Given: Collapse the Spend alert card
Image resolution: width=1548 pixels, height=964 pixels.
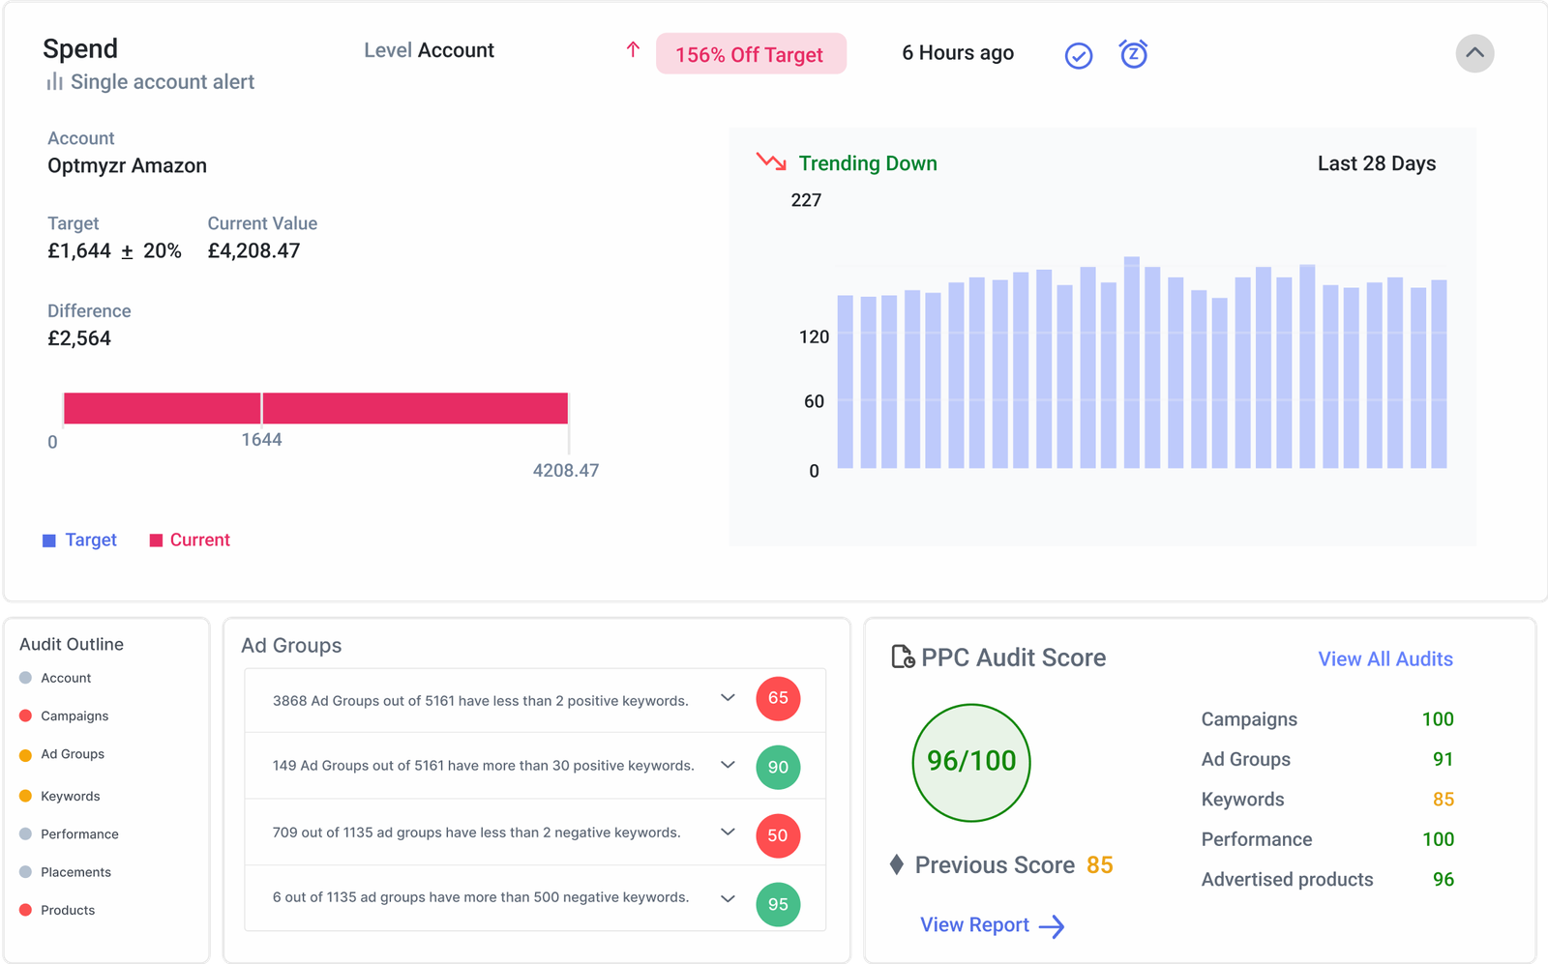Looking at the screenshot, I should tap(1474, 53).
